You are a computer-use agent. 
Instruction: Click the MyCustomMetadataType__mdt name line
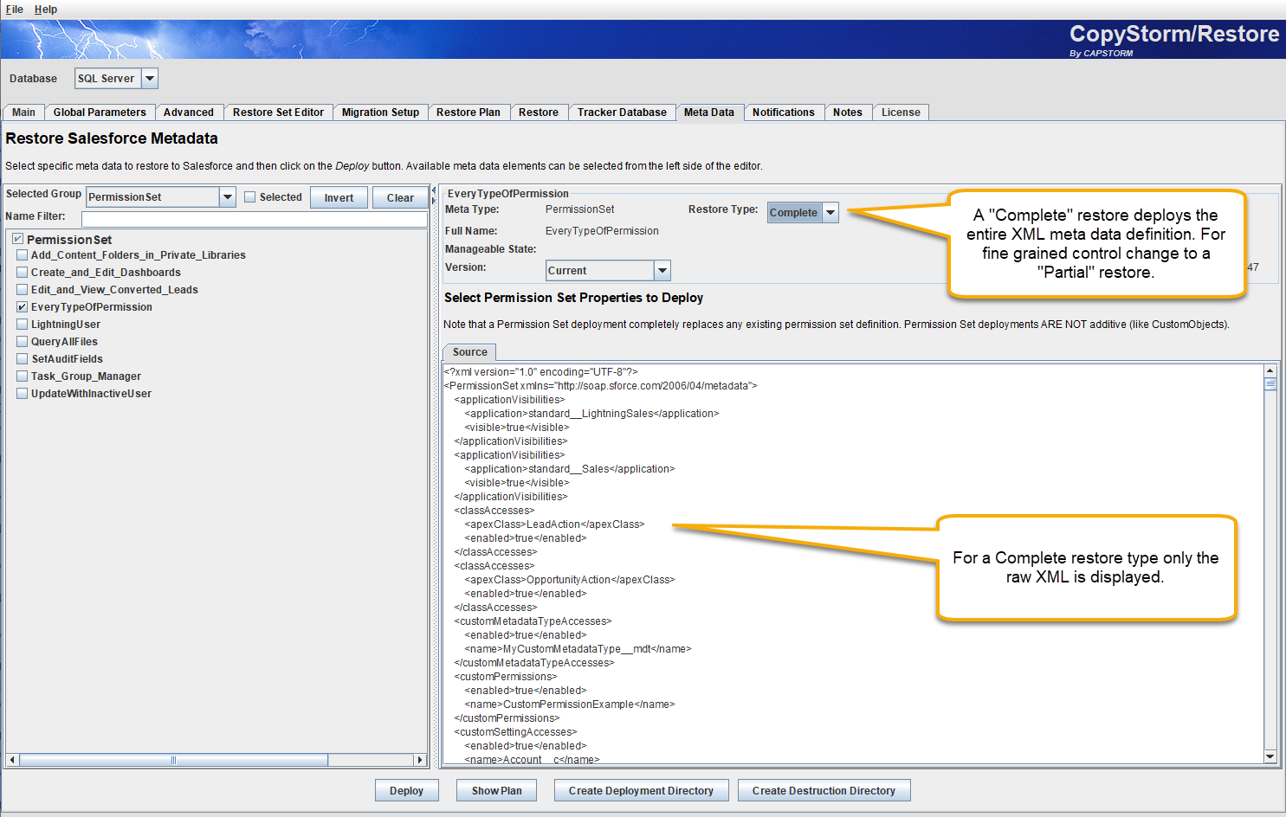(578, 649)
